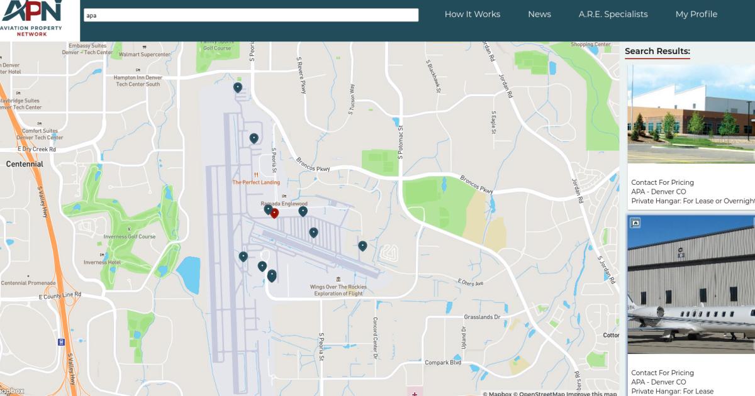Open the jet hangar listing photo
The image size is (755, 396).
click(x=691, y=284)
